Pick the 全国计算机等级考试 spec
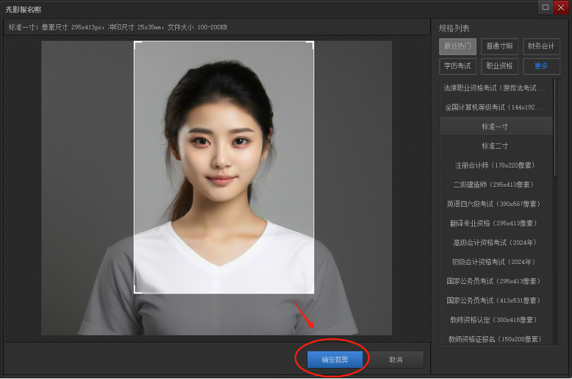The height and width of the screenshot is (379, 572). (496, 107)
